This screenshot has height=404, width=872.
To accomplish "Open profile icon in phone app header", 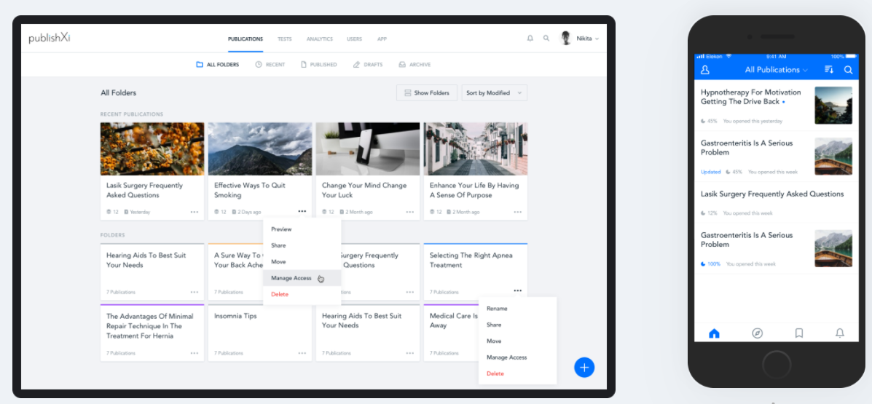I will pos(705,70).
